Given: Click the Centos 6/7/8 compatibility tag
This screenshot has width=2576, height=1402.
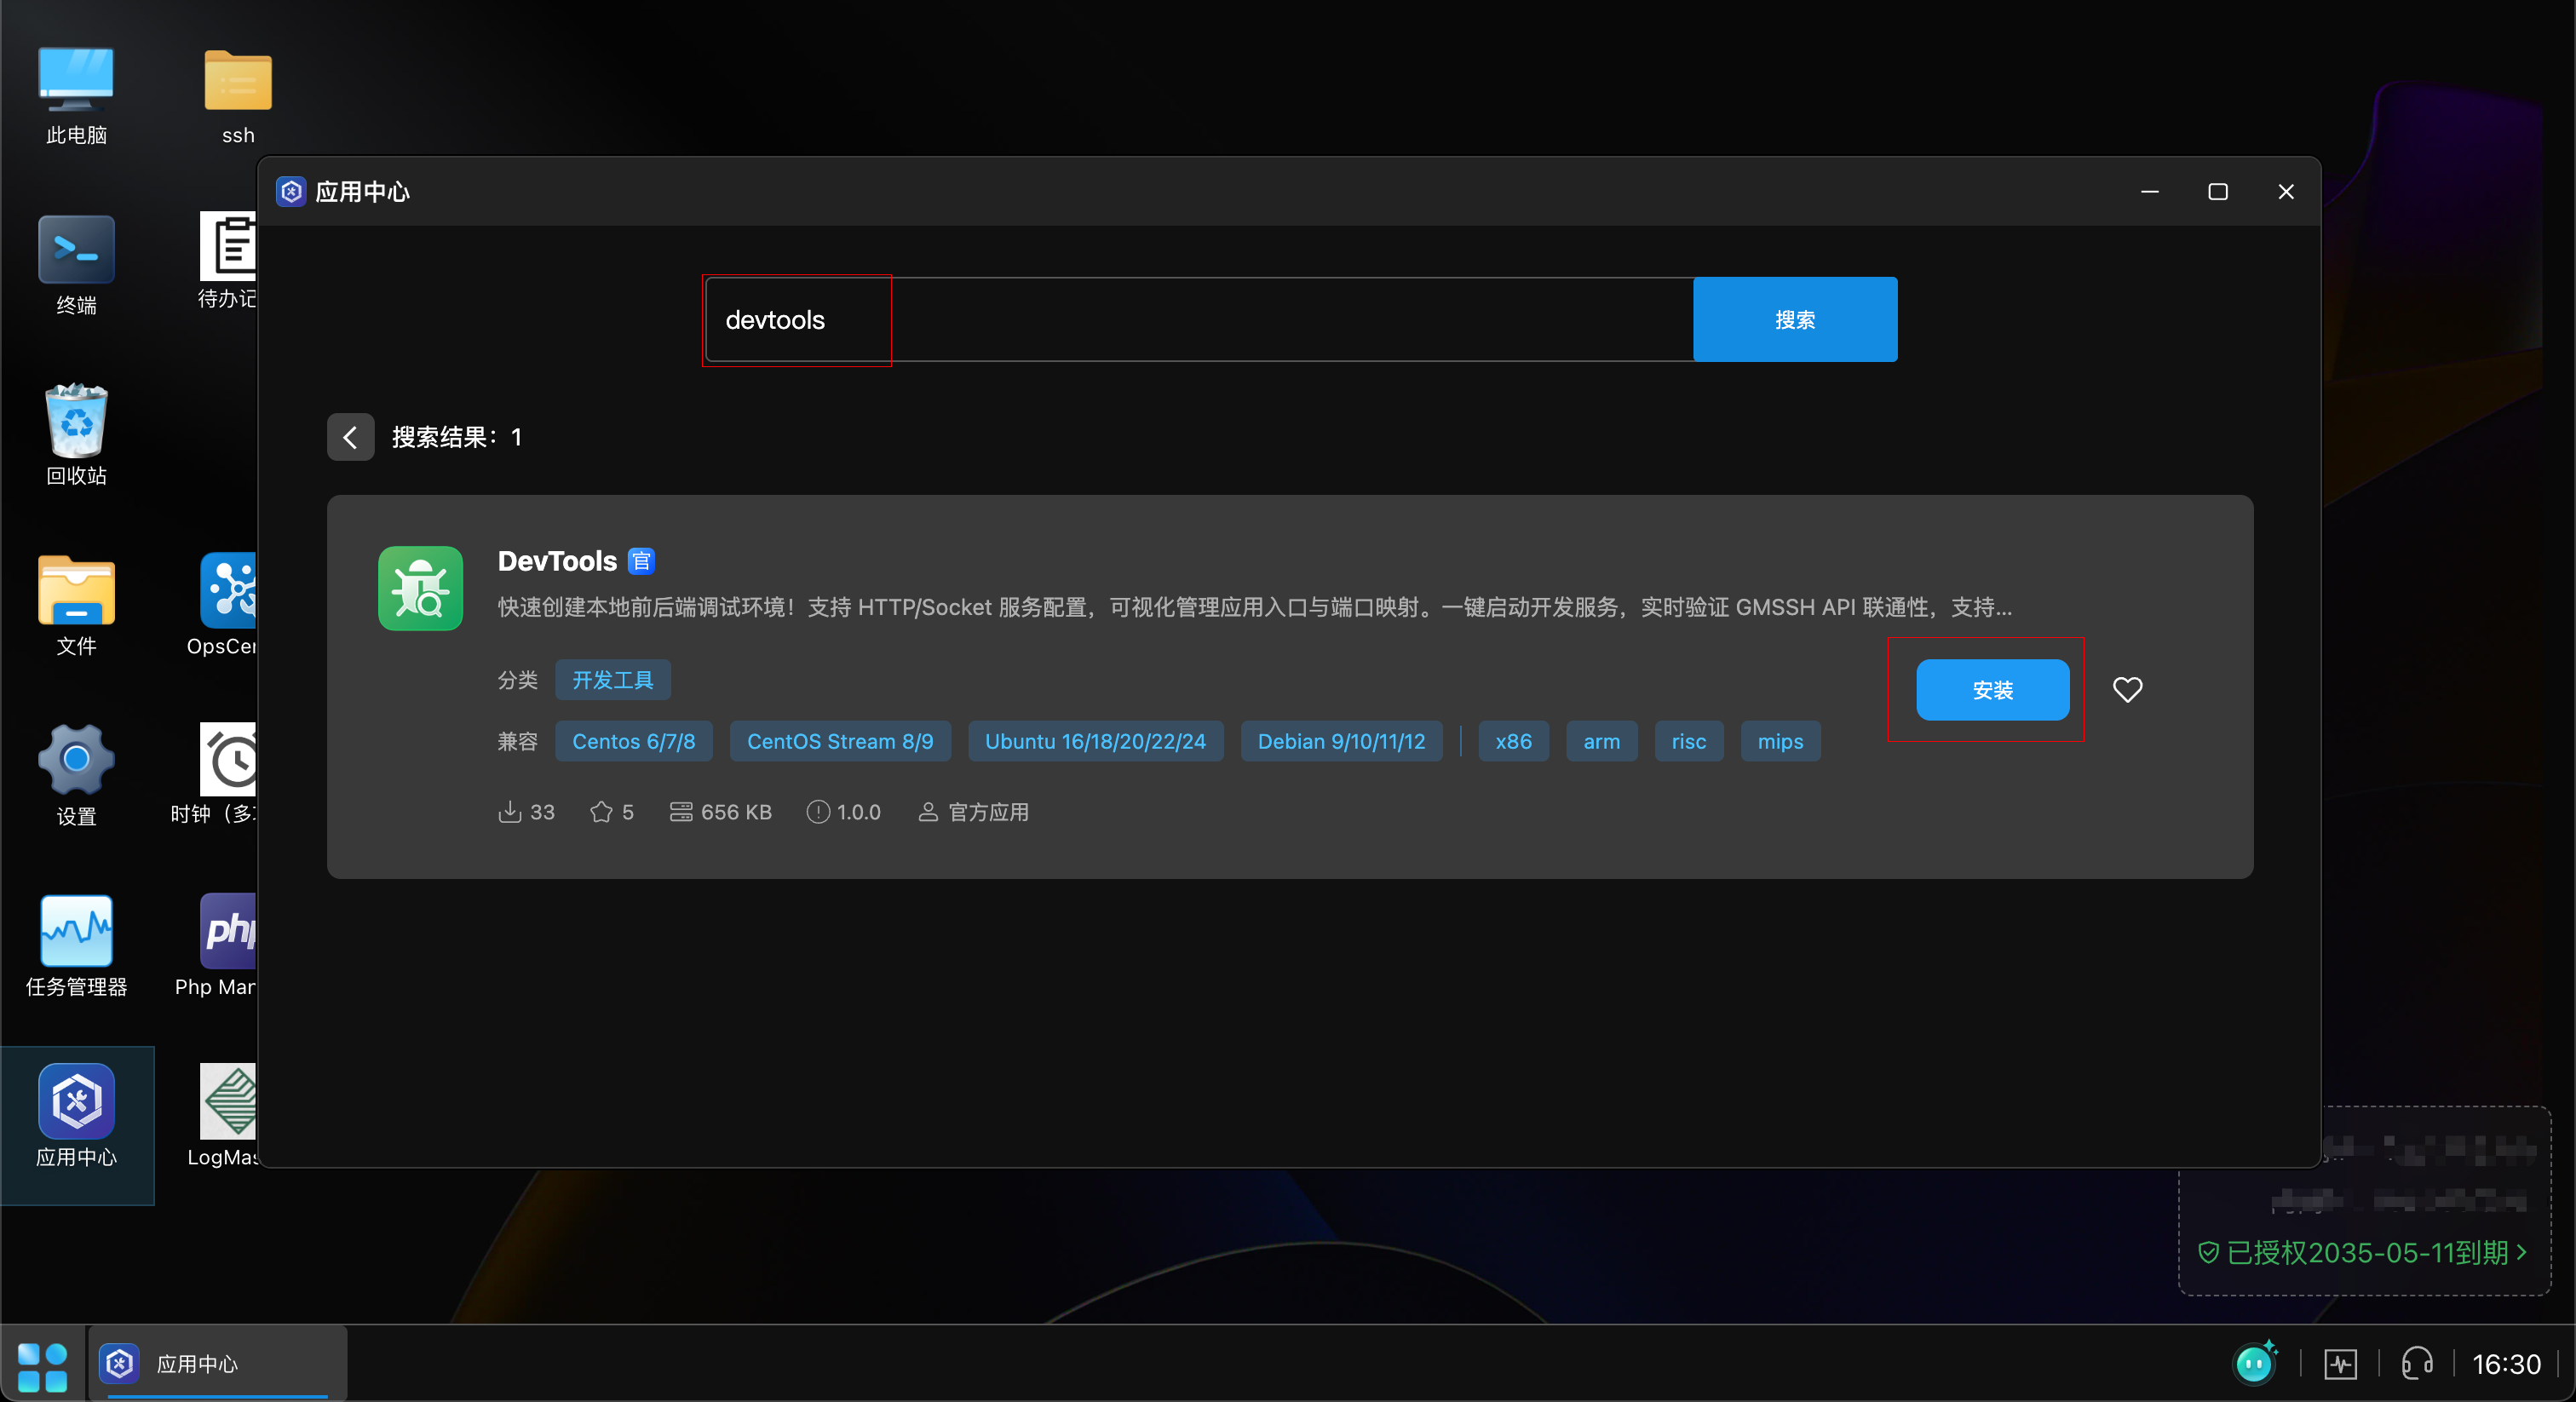Looking at the screenshot, I should click(633, 741).
